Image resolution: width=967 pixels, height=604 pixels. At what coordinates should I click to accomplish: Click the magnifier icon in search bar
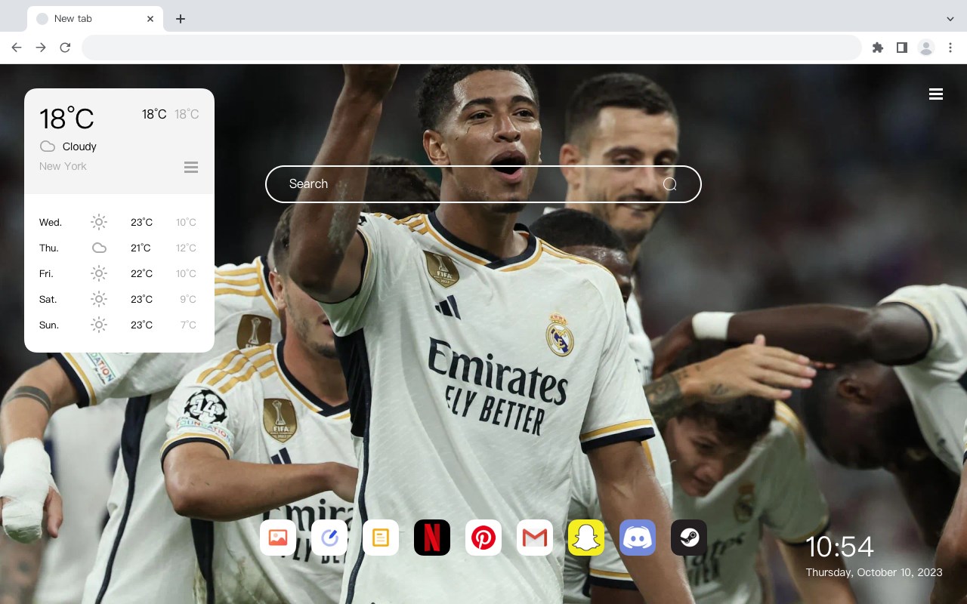(670, 184)
